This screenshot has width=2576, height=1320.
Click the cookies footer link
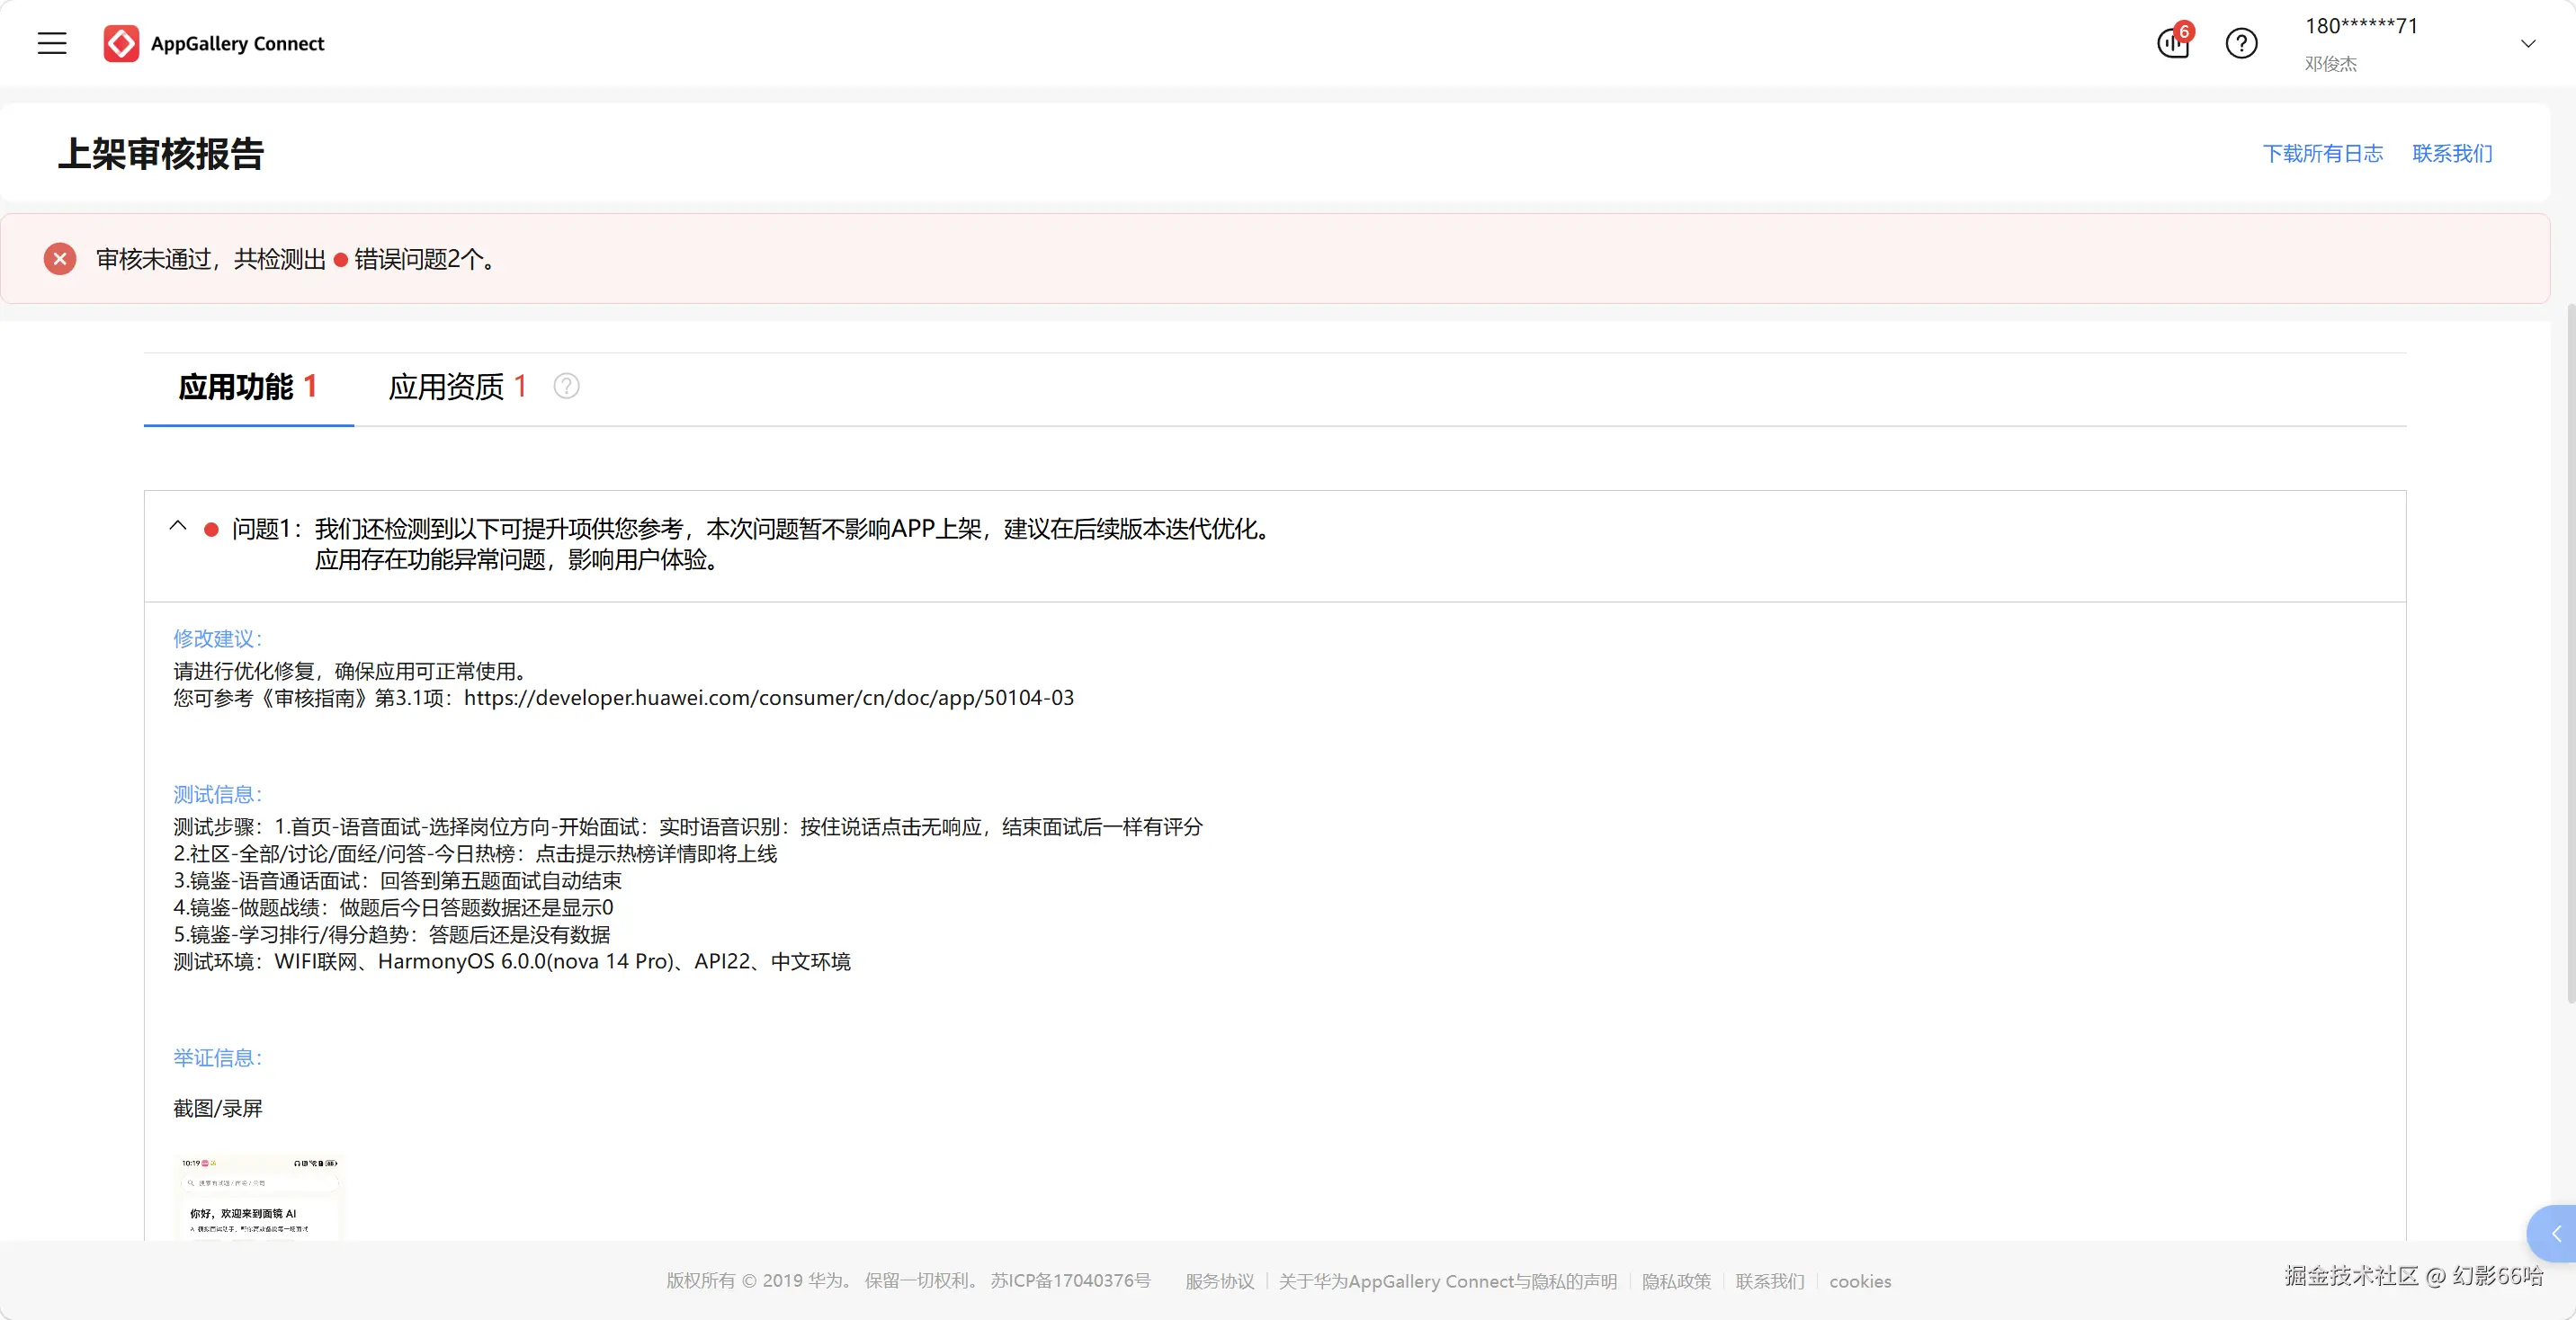1860,1281
